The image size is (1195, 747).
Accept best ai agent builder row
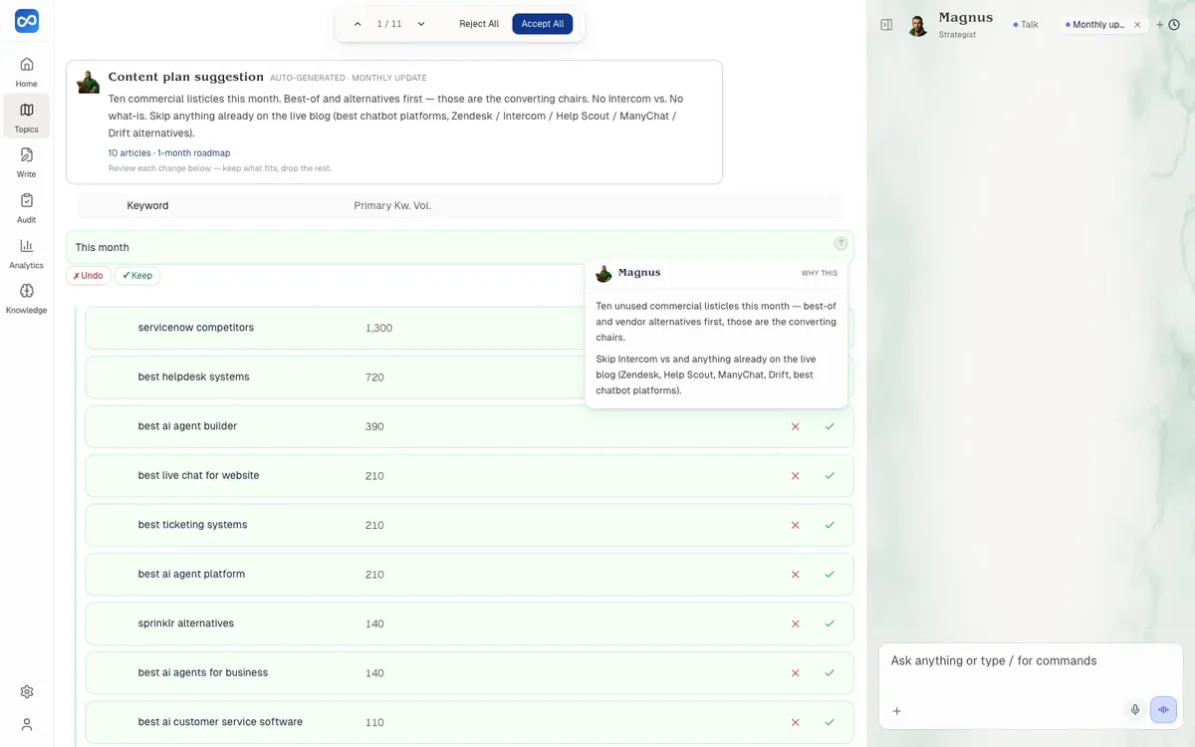coord(830,426)
